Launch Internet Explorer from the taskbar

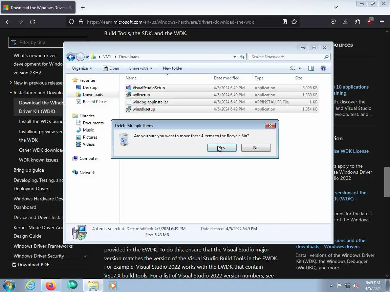[x=30, y=286]
